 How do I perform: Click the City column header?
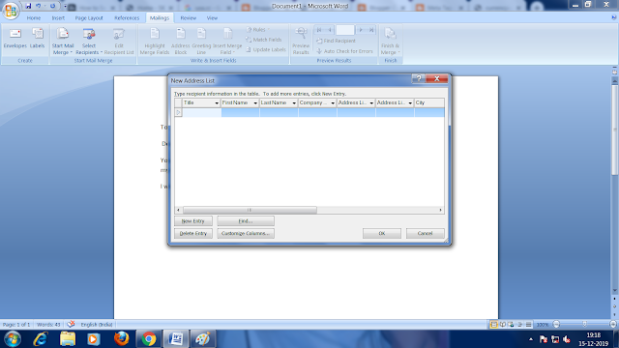click(429, 103)
